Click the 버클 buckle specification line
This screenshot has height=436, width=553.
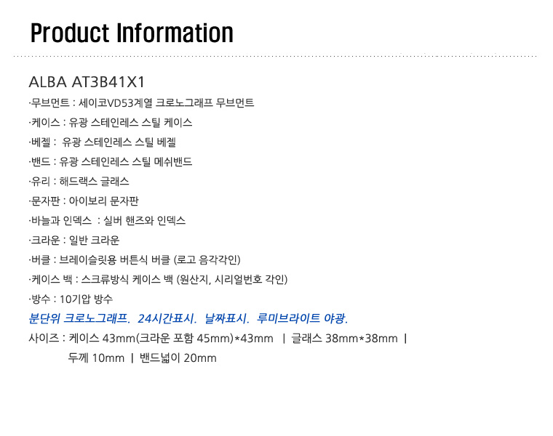click(x=135, y=260)
